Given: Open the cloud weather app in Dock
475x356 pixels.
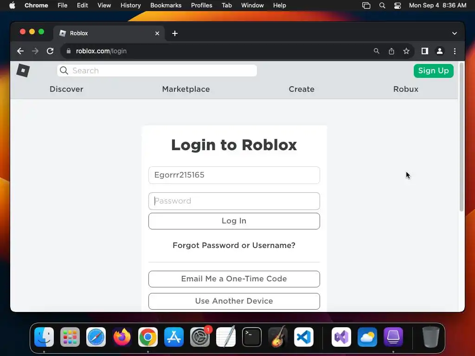Looking at the screenshot, I should tap(367, 337).
